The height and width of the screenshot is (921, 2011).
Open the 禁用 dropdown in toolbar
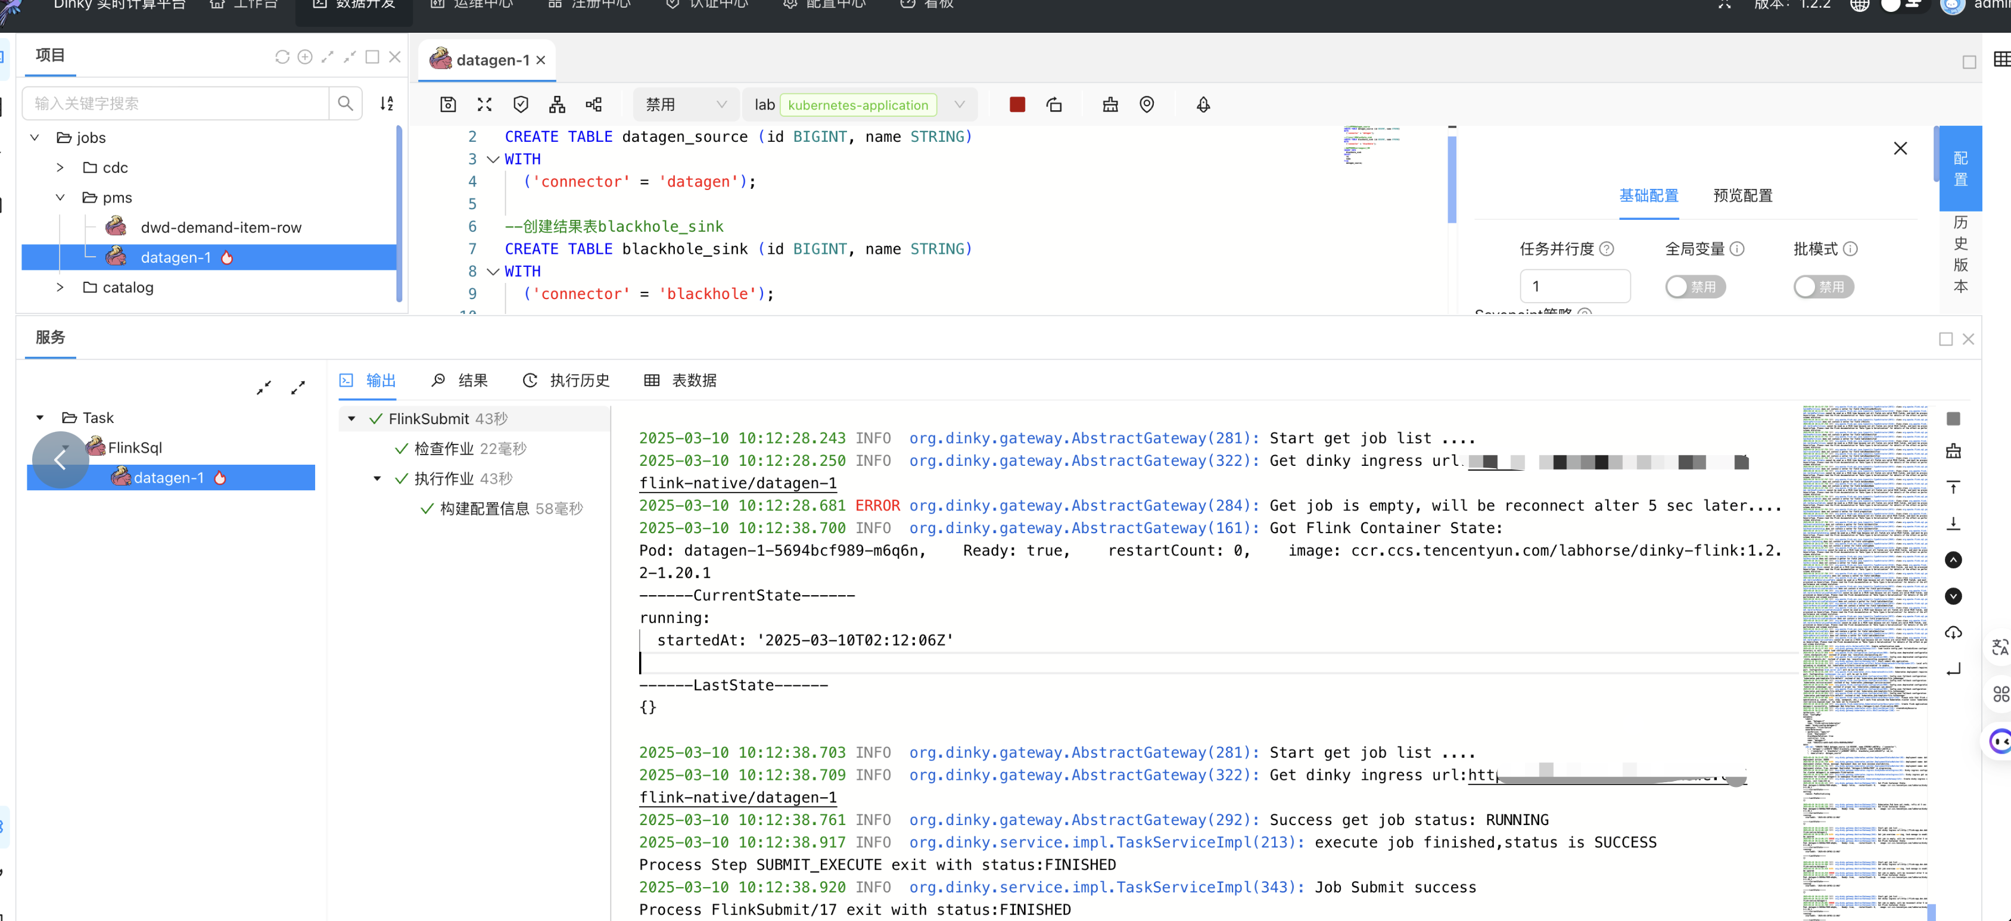684,105
